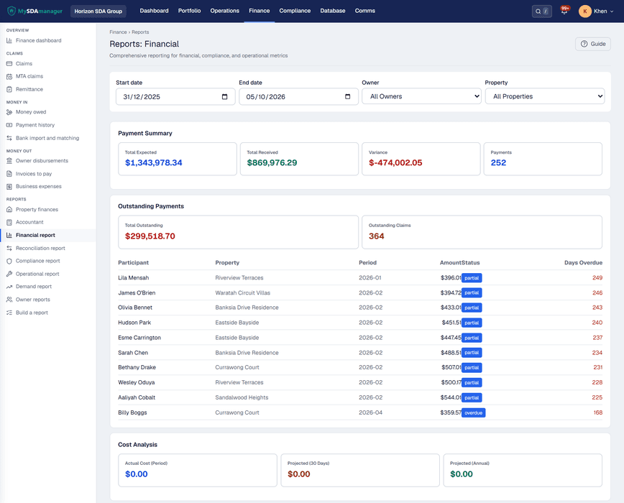Open the Reconciliation report link
The height and width of the screenshot is (503, 624).
point(40,248)
